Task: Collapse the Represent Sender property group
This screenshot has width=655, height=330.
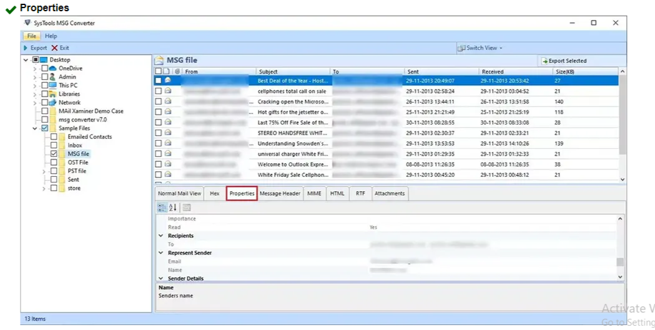Action: pyautogui.click(x=161, y=253)
